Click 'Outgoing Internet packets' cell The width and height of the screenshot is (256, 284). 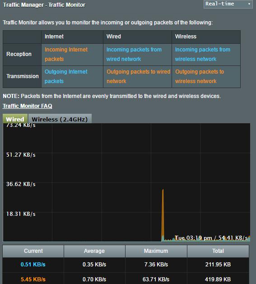tap(72, 77)
